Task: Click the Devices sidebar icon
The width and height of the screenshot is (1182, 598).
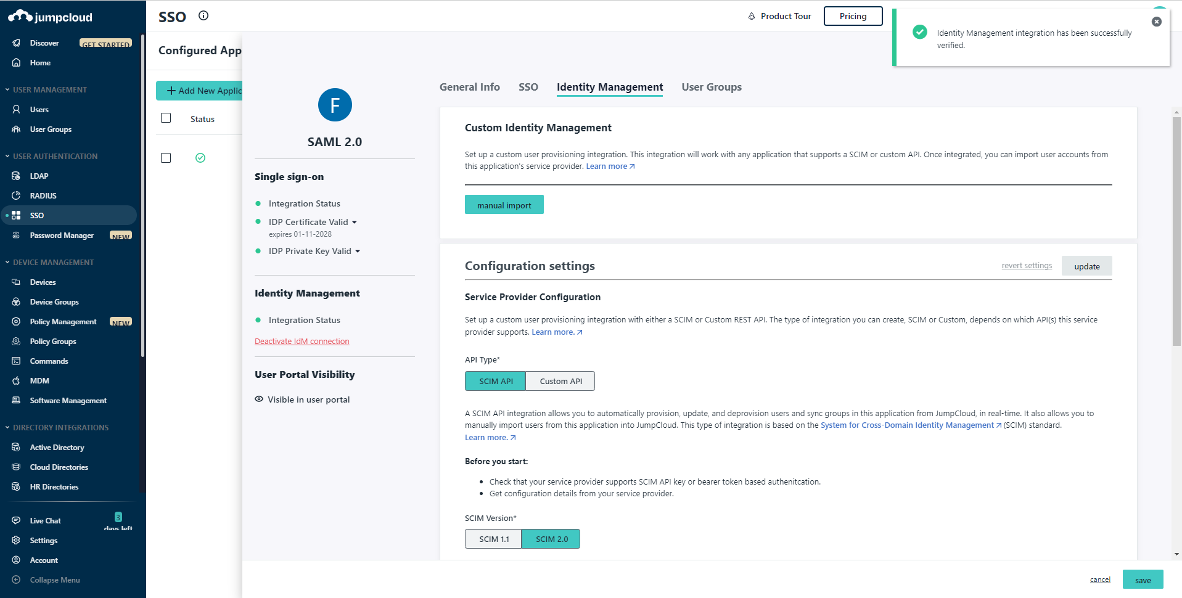Action: 16,282
